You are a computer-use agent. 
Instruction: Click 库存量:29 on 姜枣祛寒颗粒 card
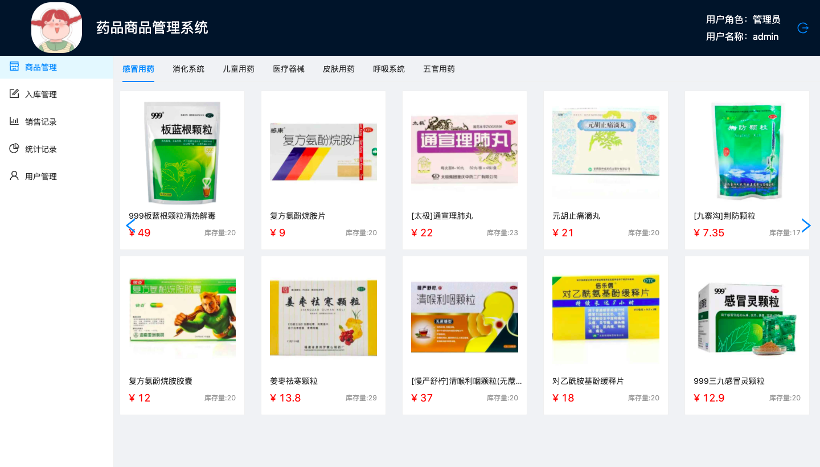pyautogui.click(x=361, y=398)
